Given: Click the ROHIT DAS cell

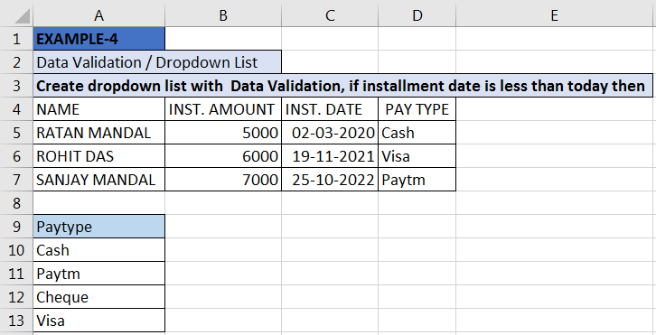Looking at the screenshot, I should pos(98,156).
